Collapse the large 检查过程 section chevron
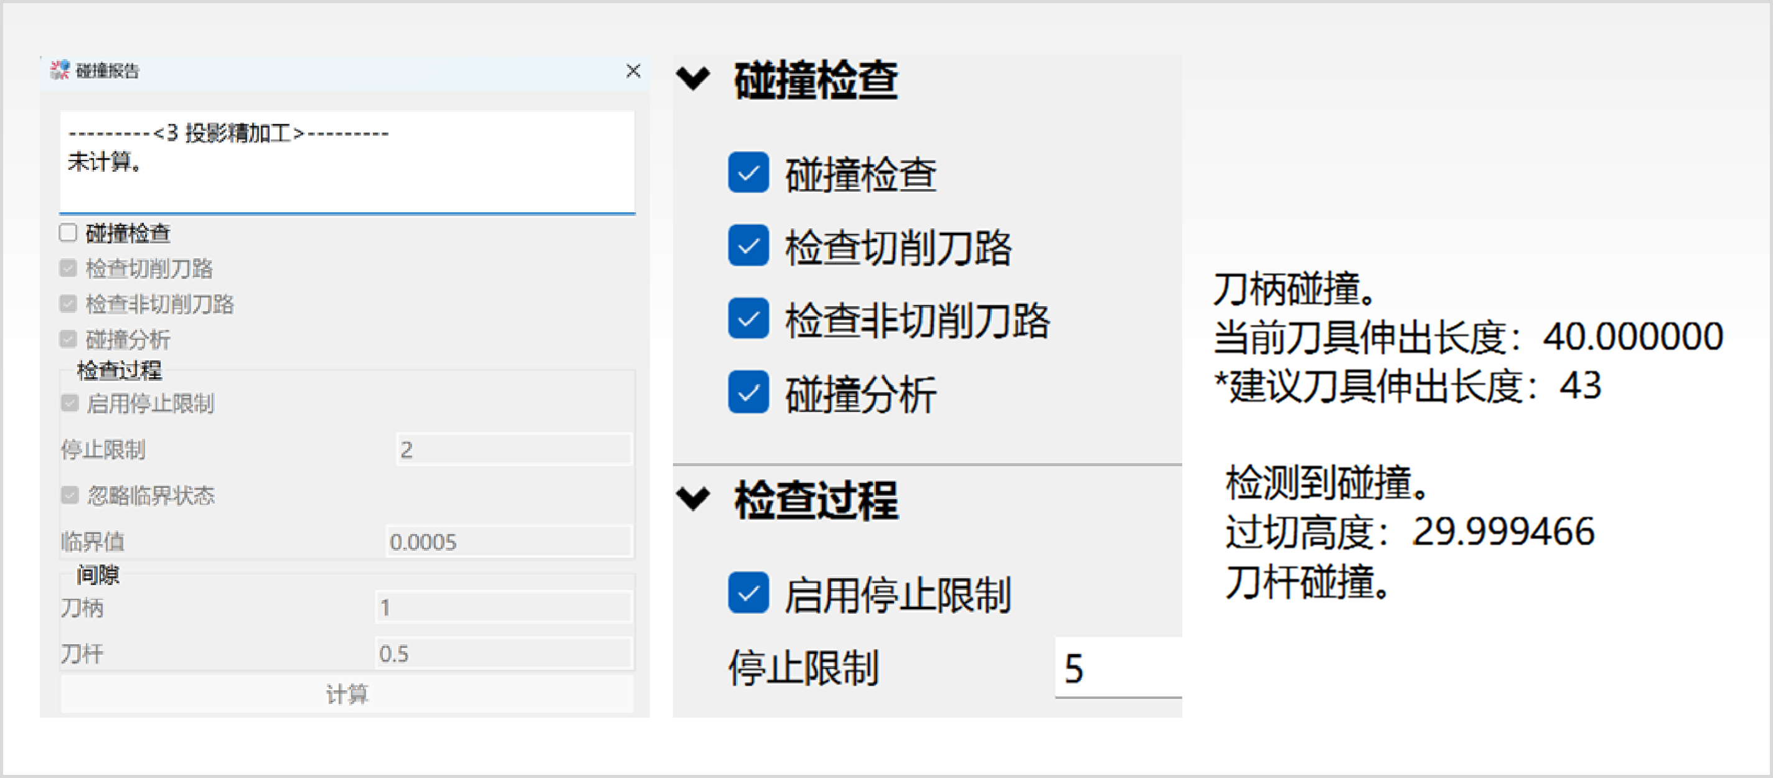1773x778 pixels. [x=692, y=498]
